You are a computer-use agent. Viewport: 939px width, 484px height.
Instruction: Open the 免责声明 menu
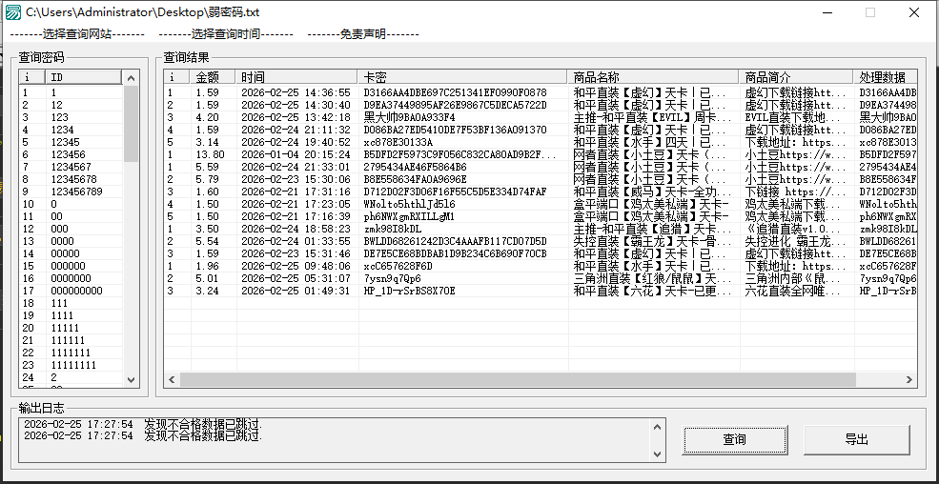363,34
